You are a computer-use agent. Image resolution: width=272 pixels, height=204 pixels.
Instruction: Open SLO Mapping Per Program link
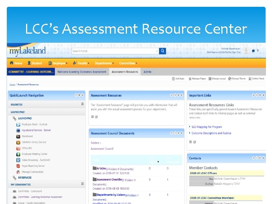point(207,127)
